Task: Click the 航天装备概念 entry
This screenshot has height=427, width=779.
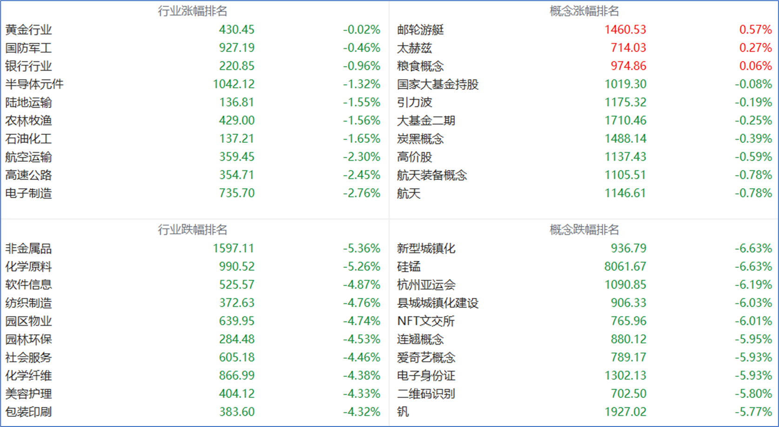Action: click(x=432, y=175)
